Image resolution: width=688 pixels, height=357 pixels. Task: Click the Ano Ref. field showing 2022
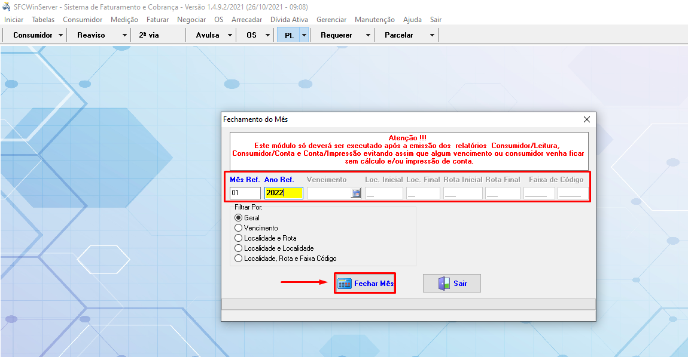point(284,193)
